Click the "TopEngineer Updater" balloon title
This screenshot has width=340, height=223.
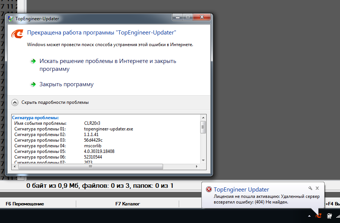[241, 190]
